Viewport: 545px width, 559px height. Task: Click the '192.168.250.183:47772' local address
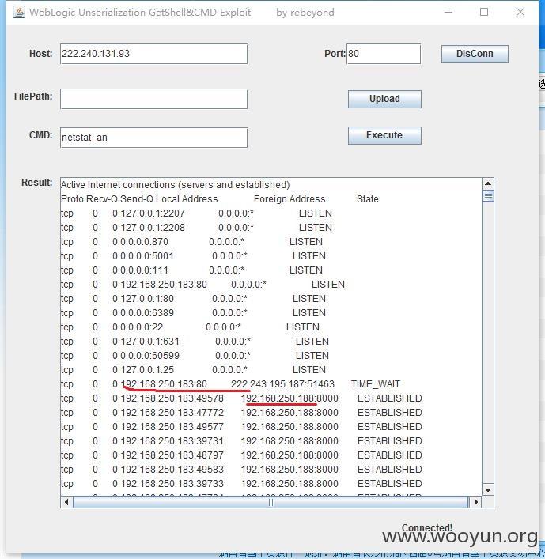point(172,413)
